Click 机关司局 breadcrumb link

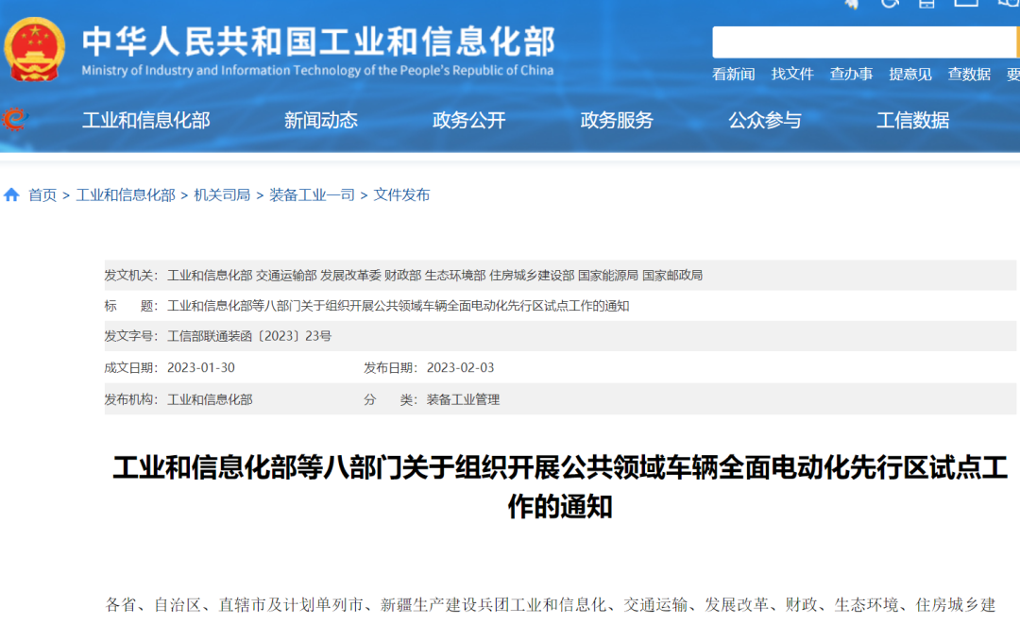(x=222, y=195)
